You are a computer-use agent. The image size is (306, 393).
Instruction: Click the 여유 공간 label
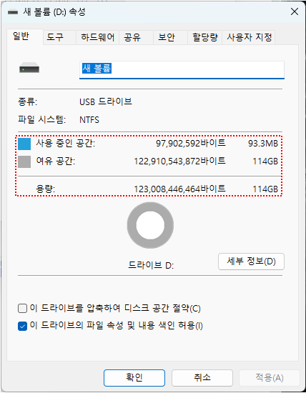56,161
